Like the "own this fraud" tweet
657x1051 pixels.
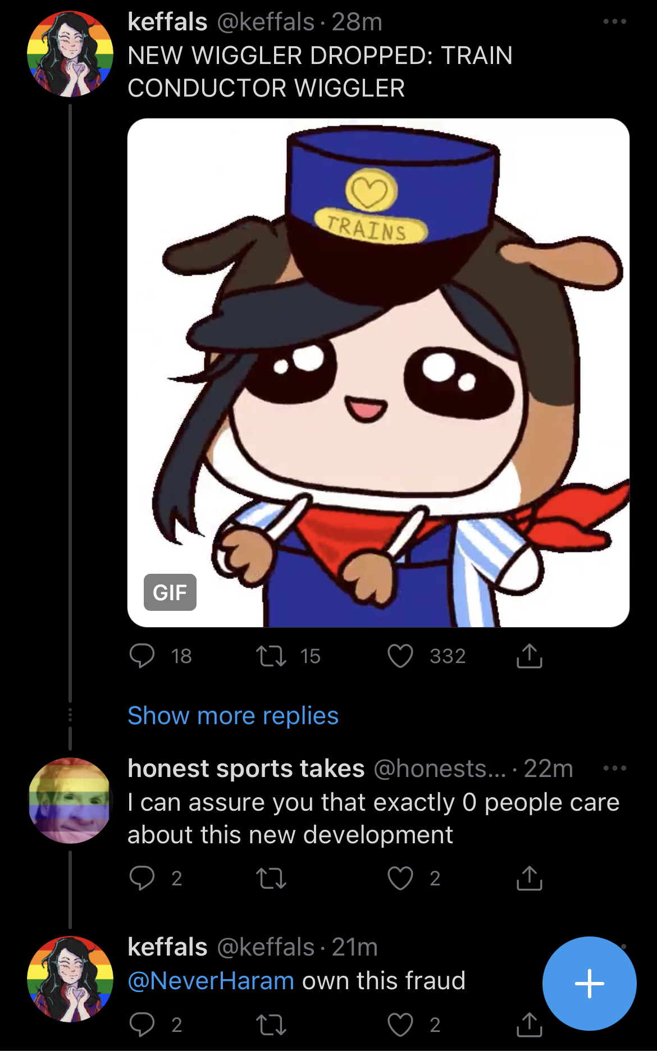(400, 1025)
